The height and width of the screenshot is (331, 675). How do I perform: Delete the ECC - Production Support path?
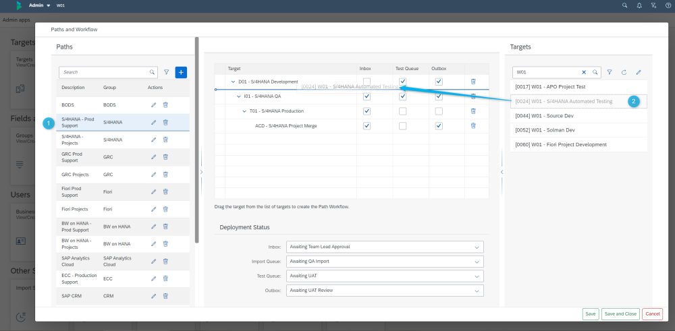pyautogui.click(x=165, y=278)
